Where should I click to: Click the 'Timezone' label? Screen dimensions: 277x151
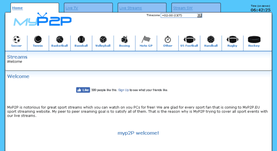click(x=153, y=15)
